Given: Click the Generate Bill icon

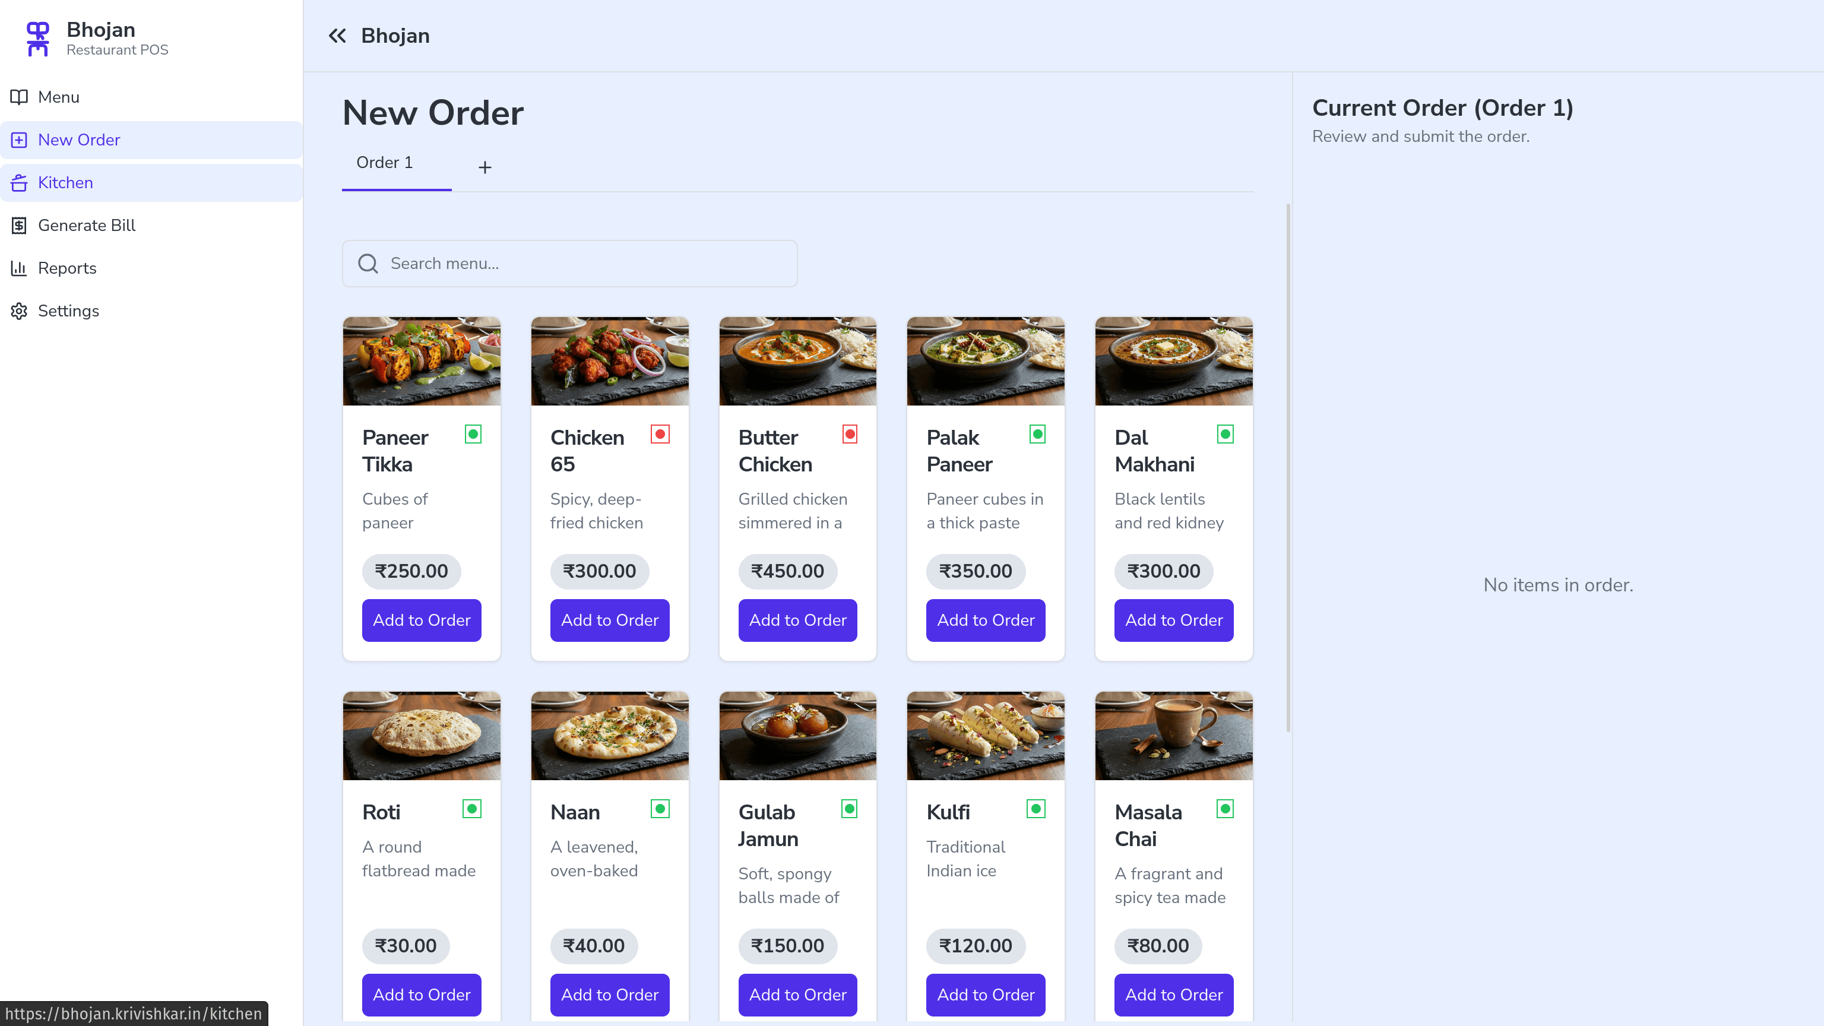Looking at the screenshot, I should click(19, 225).
